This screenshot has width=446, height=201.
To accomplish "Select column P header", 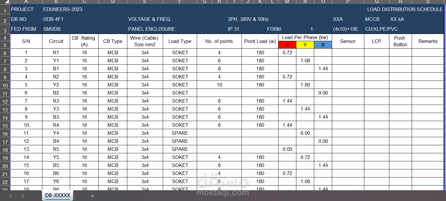I will pos(348,2).
